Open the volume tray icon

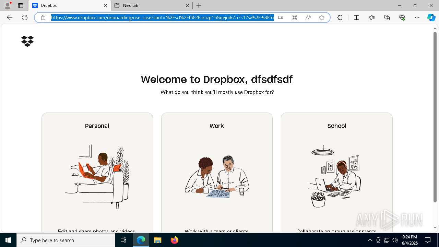395,240
